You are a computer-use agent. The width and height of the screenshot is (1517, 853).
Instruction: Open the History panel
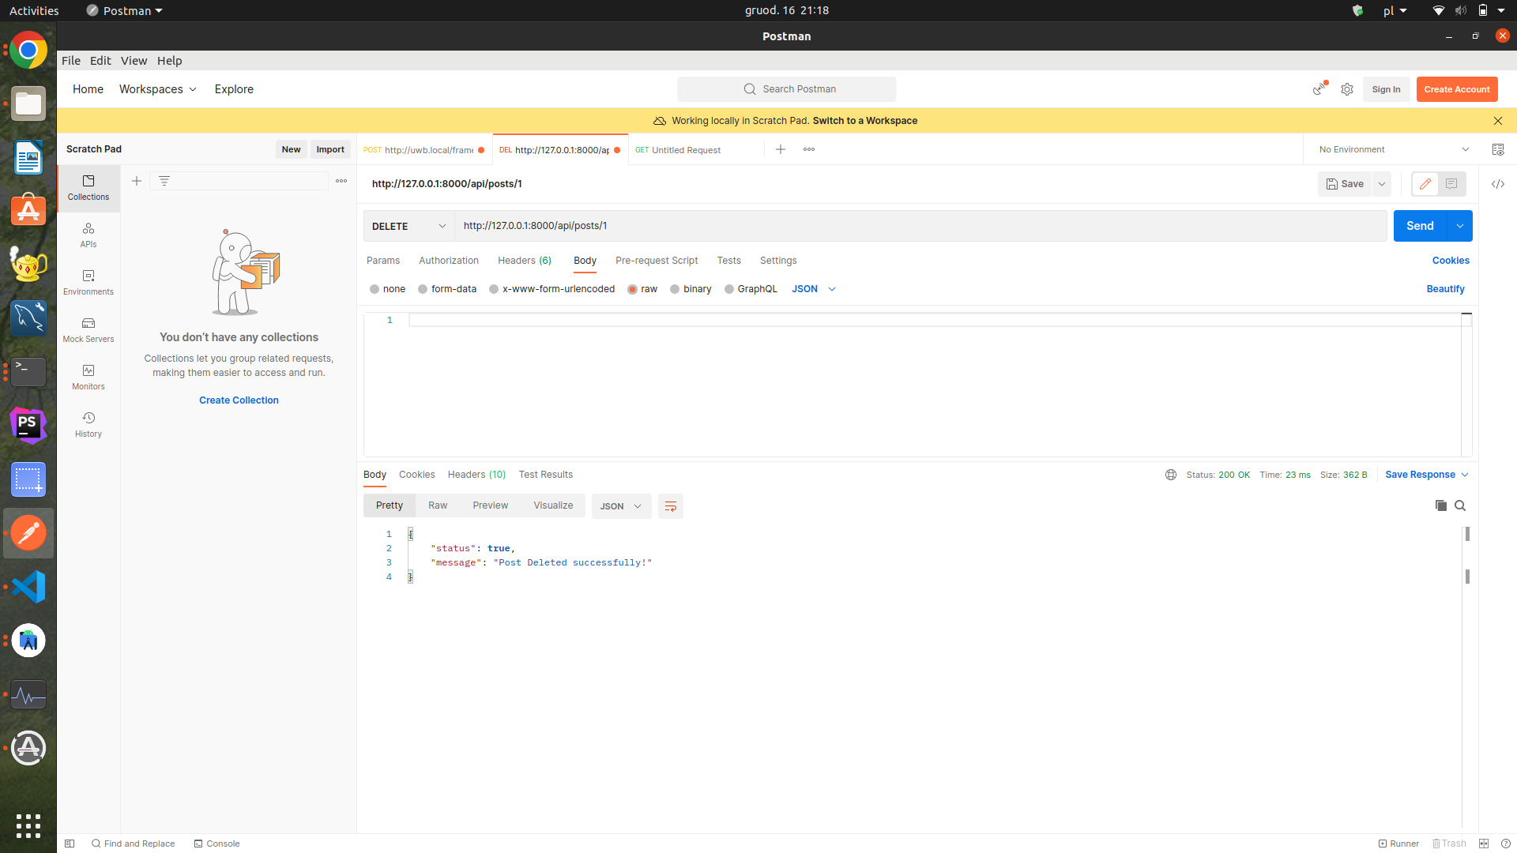coord(88,425)
